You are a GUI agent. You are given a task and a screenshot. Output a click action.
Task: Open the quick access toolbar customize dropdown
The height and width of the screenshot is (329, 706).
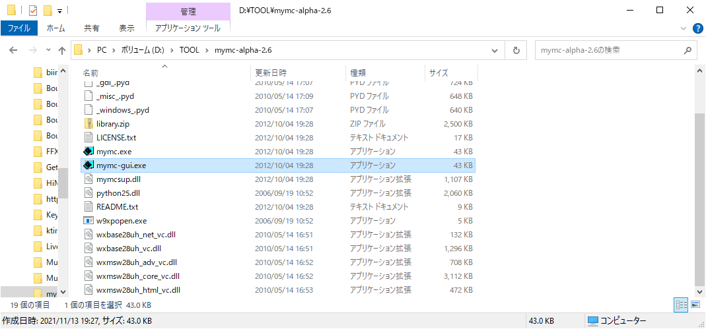[60, 11]
